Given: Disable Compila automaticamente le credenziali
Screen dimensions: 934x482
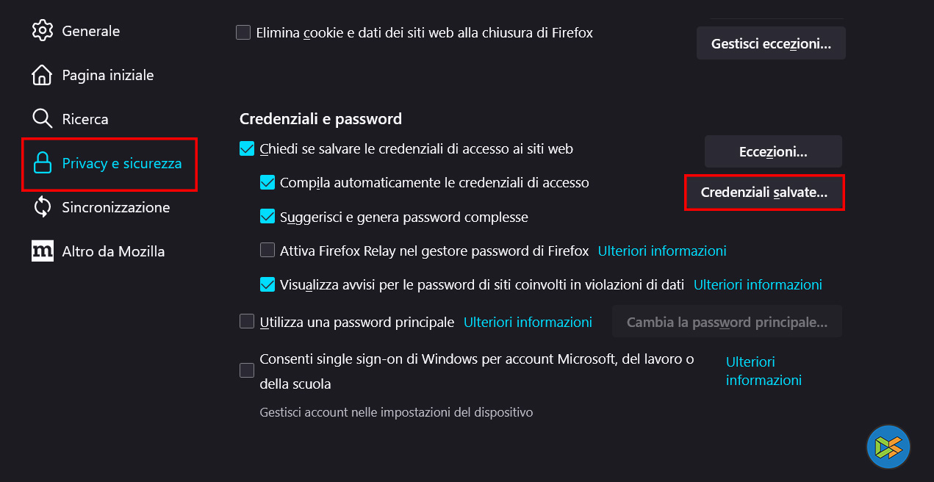Looking at the screenshot, I should tap(267, 182).
